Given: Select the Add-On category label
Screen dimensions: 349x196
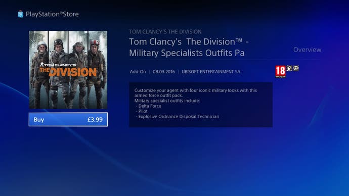Looking at the screenshot, I should click(138, 72).
